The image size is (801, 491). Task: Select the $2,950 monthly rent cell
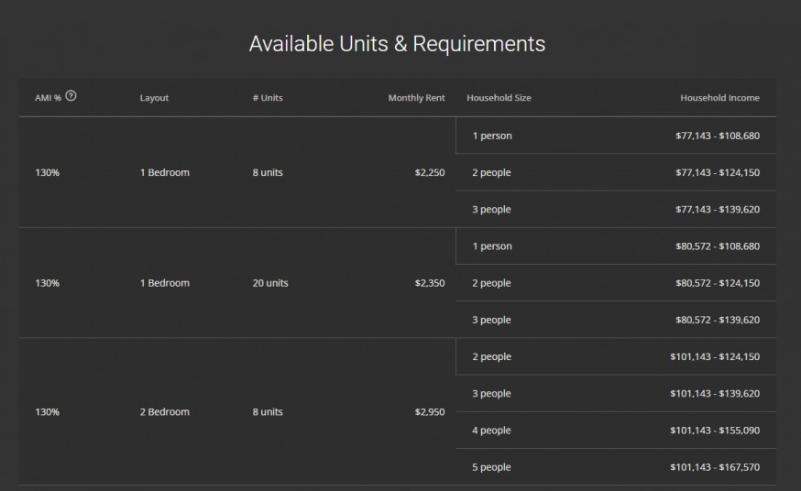coord(429,412)
